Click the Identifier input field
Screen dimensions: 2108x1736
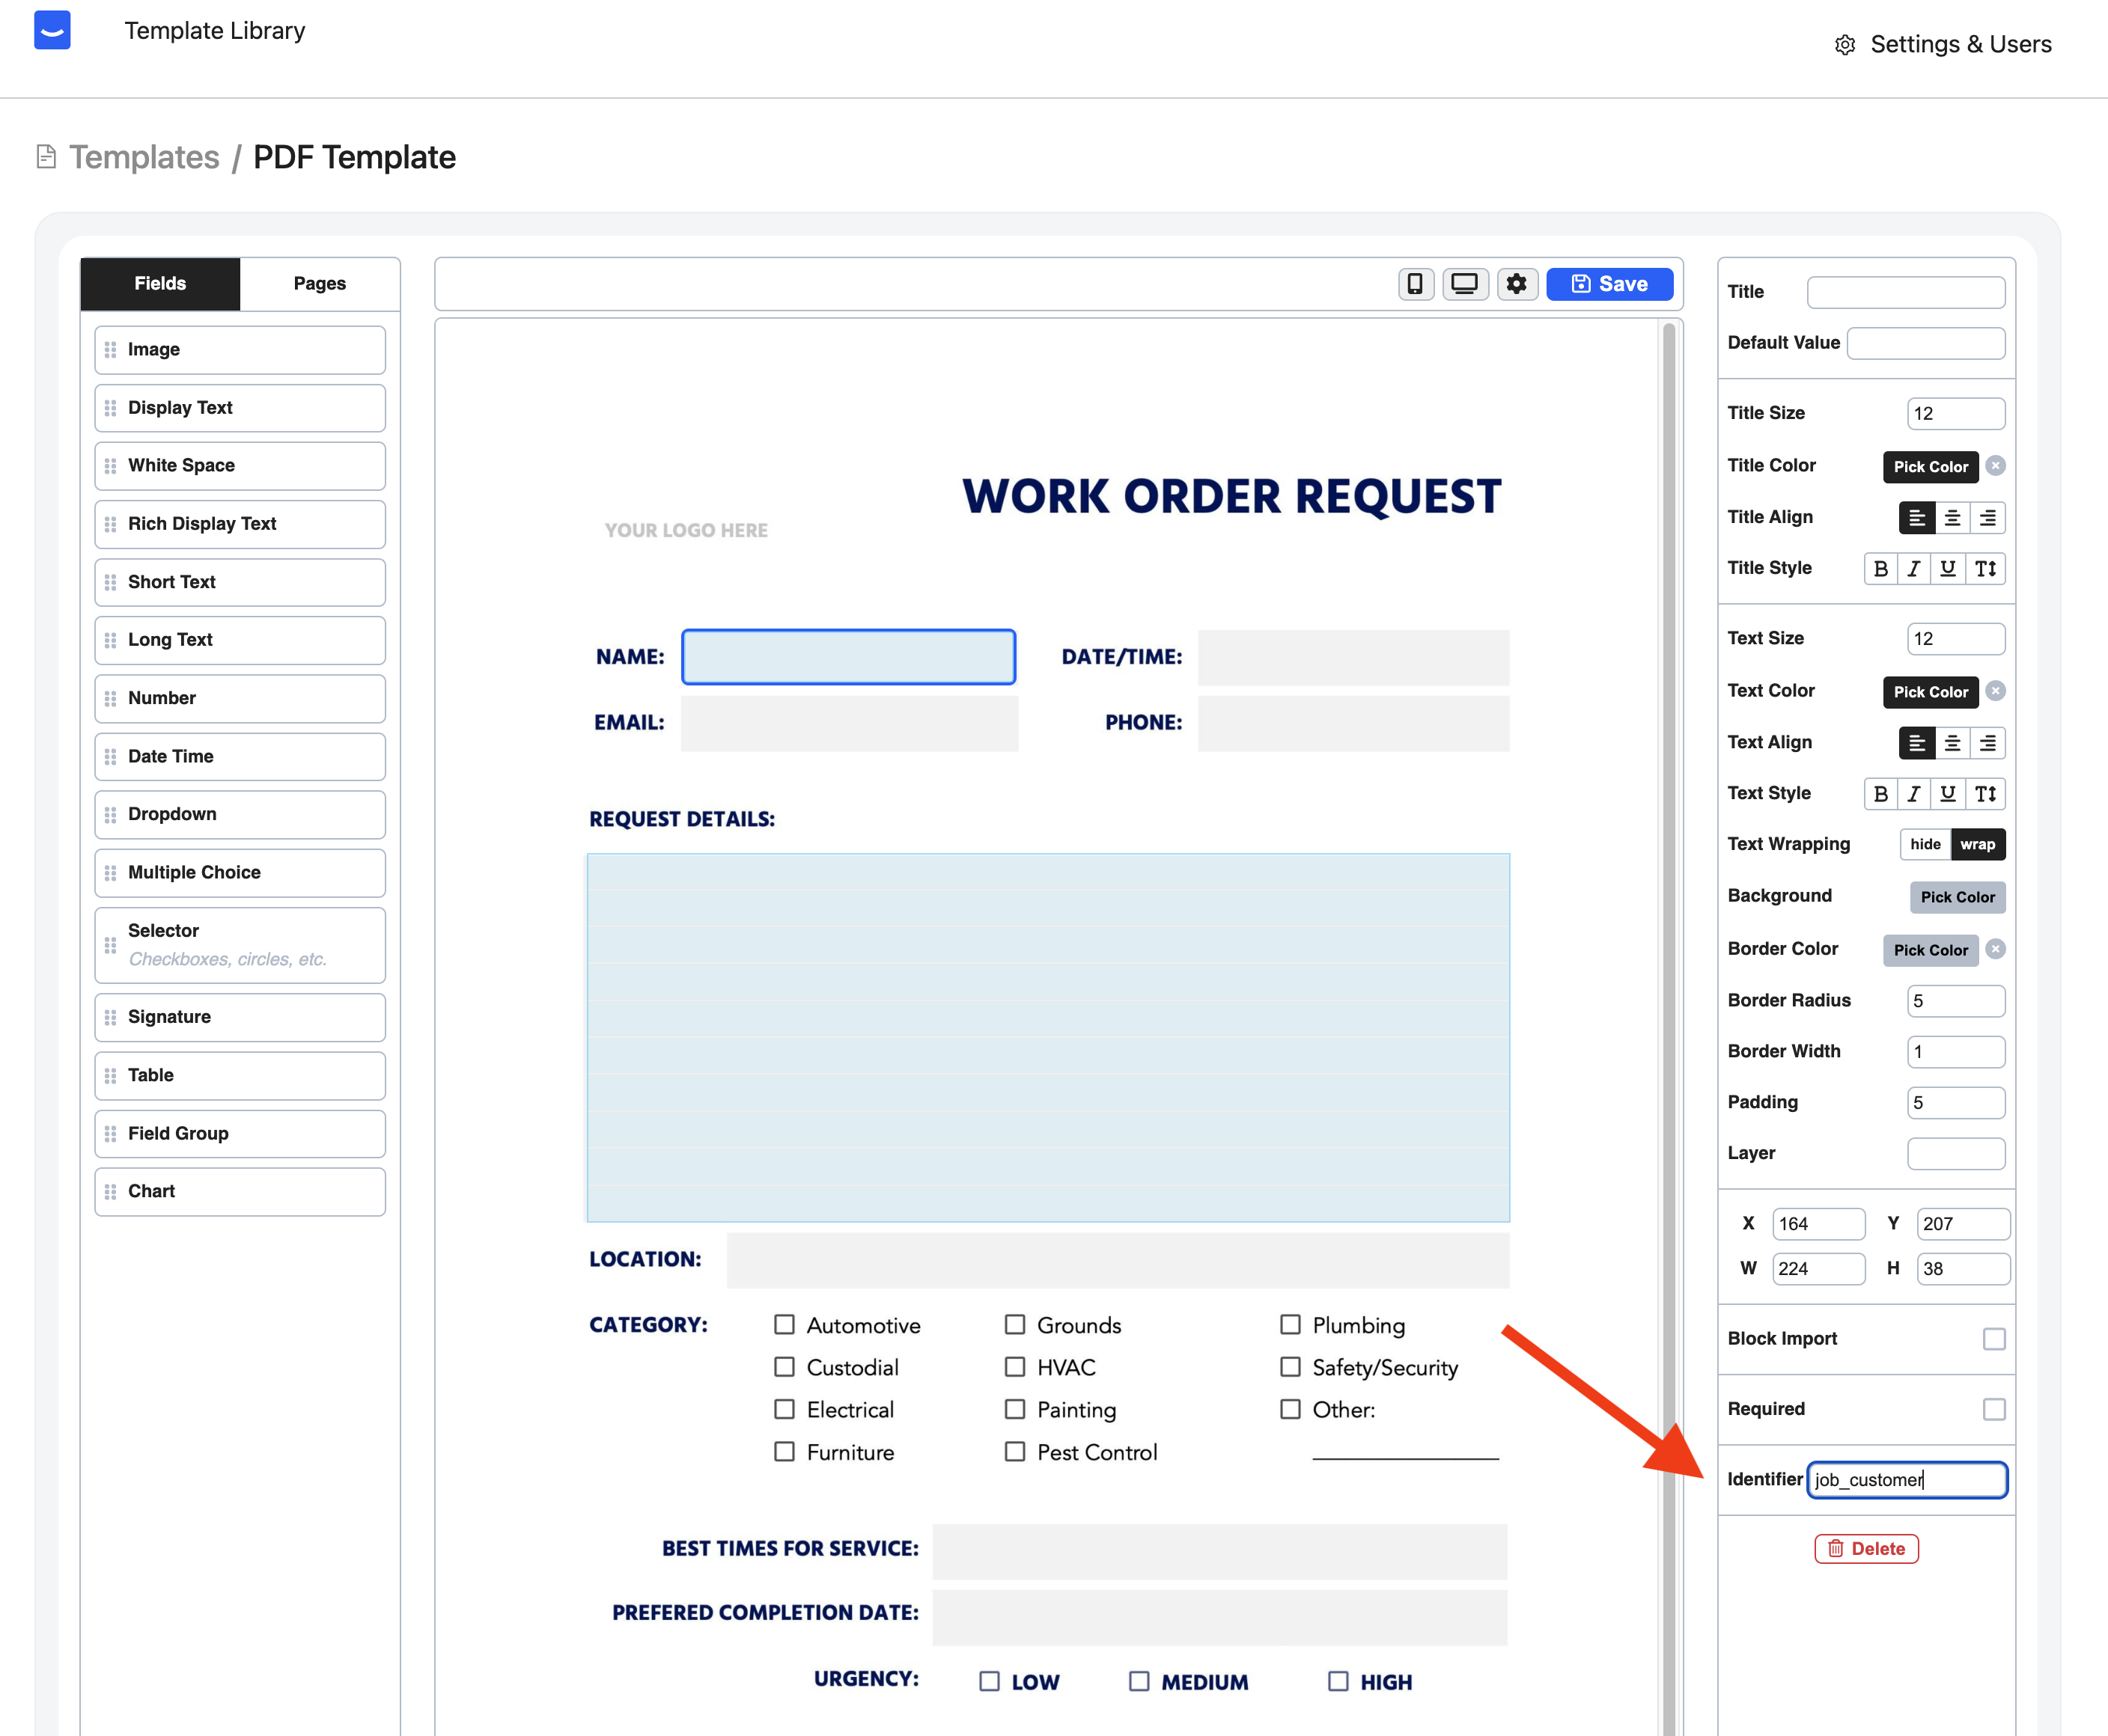pyautogui.click(x=1906, y=1480)
